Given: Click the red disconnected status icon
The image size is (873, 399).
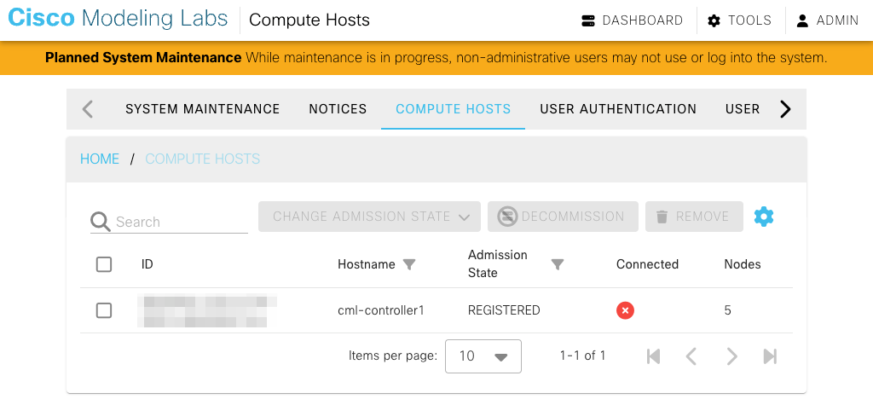Looking at the screenshot, I should pos(625,310).
